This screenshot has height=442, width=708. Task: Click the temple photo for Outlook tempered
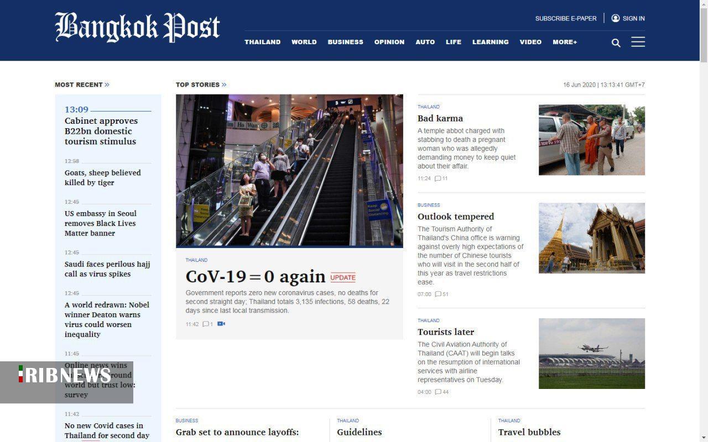(x=591, y=238)
